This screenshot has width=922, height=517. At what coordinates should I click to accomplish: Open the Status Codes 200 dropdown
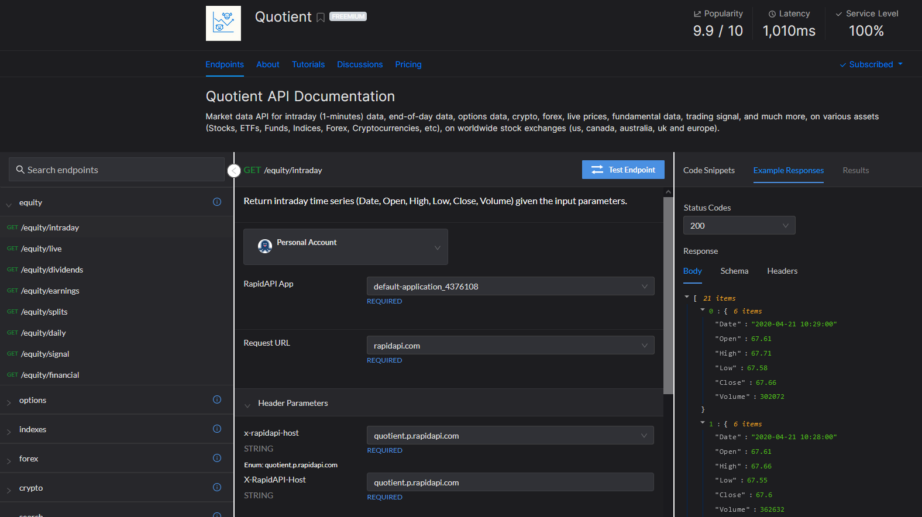[x=739, y=226]
